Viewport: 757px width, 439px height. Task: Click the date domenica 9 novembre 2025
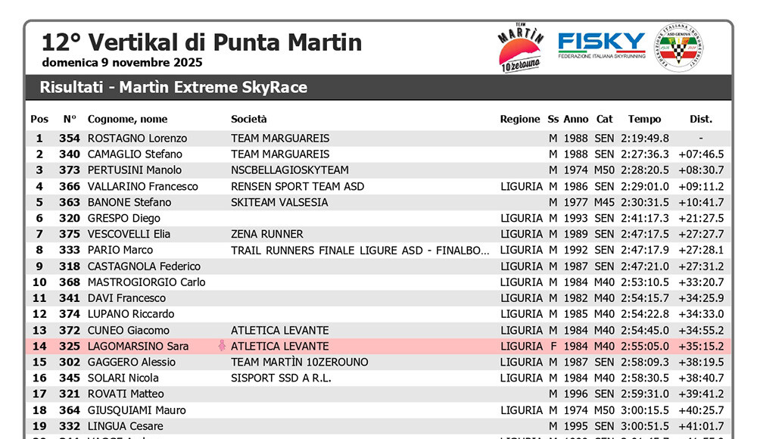[x=122, y=63]
